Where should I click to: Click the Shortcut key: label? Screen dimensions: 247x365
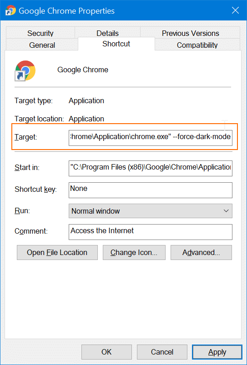pyautogui.click(x=35, y=189)
